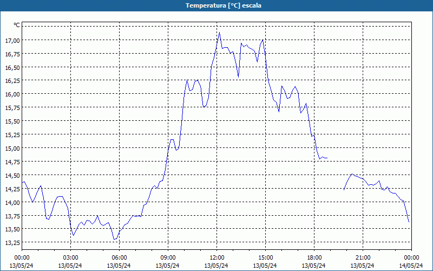The image size is (433, 271).
Task: Click the 15:00 time axis label
Action: pyautogui.click(x=265, y=258)
